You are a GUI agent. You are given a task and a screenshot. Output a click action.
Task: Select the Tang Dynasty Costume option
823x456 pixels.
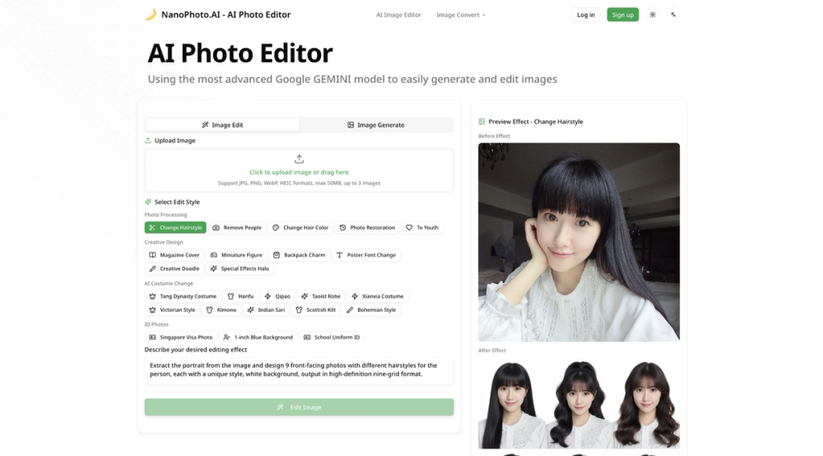(183, 296)
